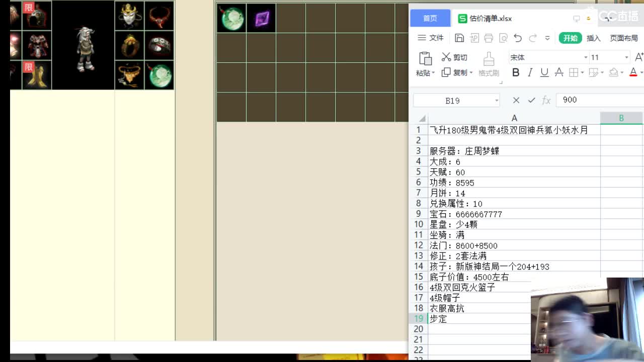Toggle Bold formatting
The image size is (644, 362).
[515, 73]
